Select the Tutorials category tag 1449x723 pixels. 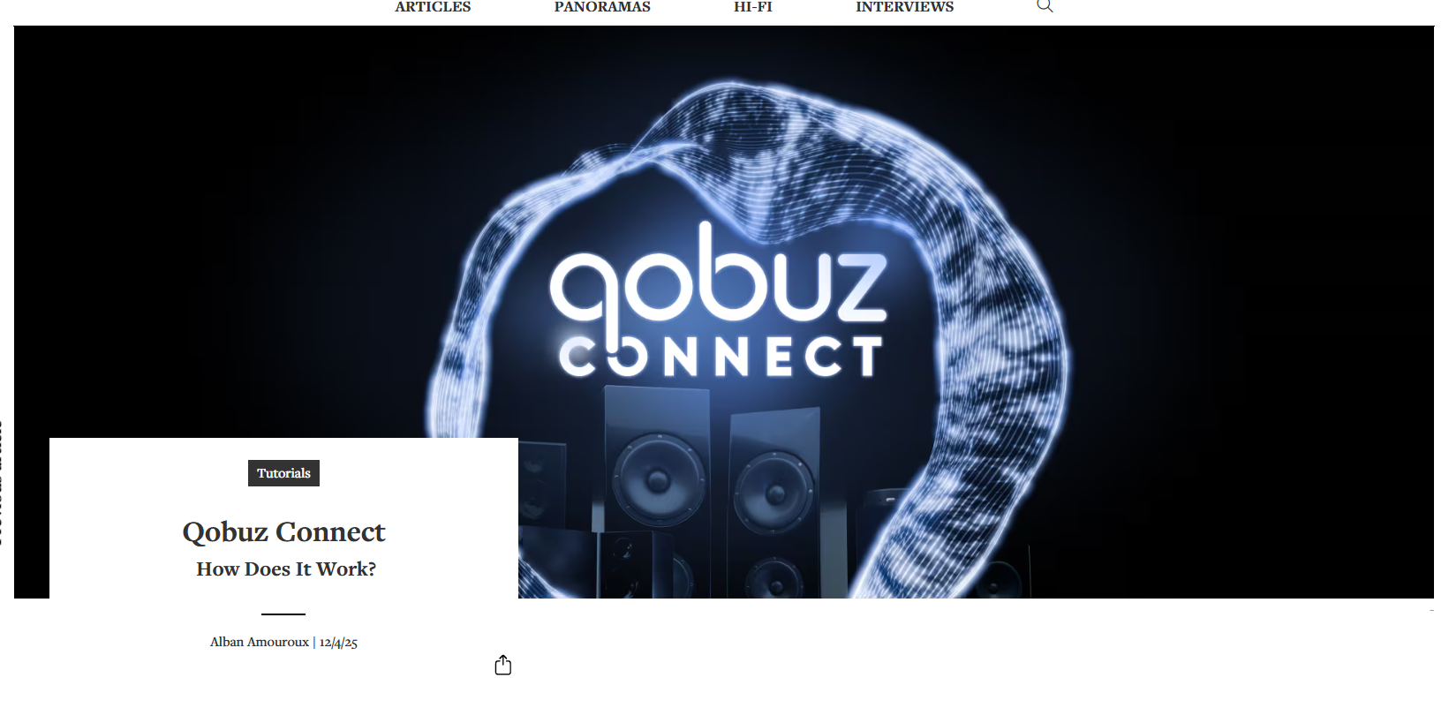tap(283, 473)
